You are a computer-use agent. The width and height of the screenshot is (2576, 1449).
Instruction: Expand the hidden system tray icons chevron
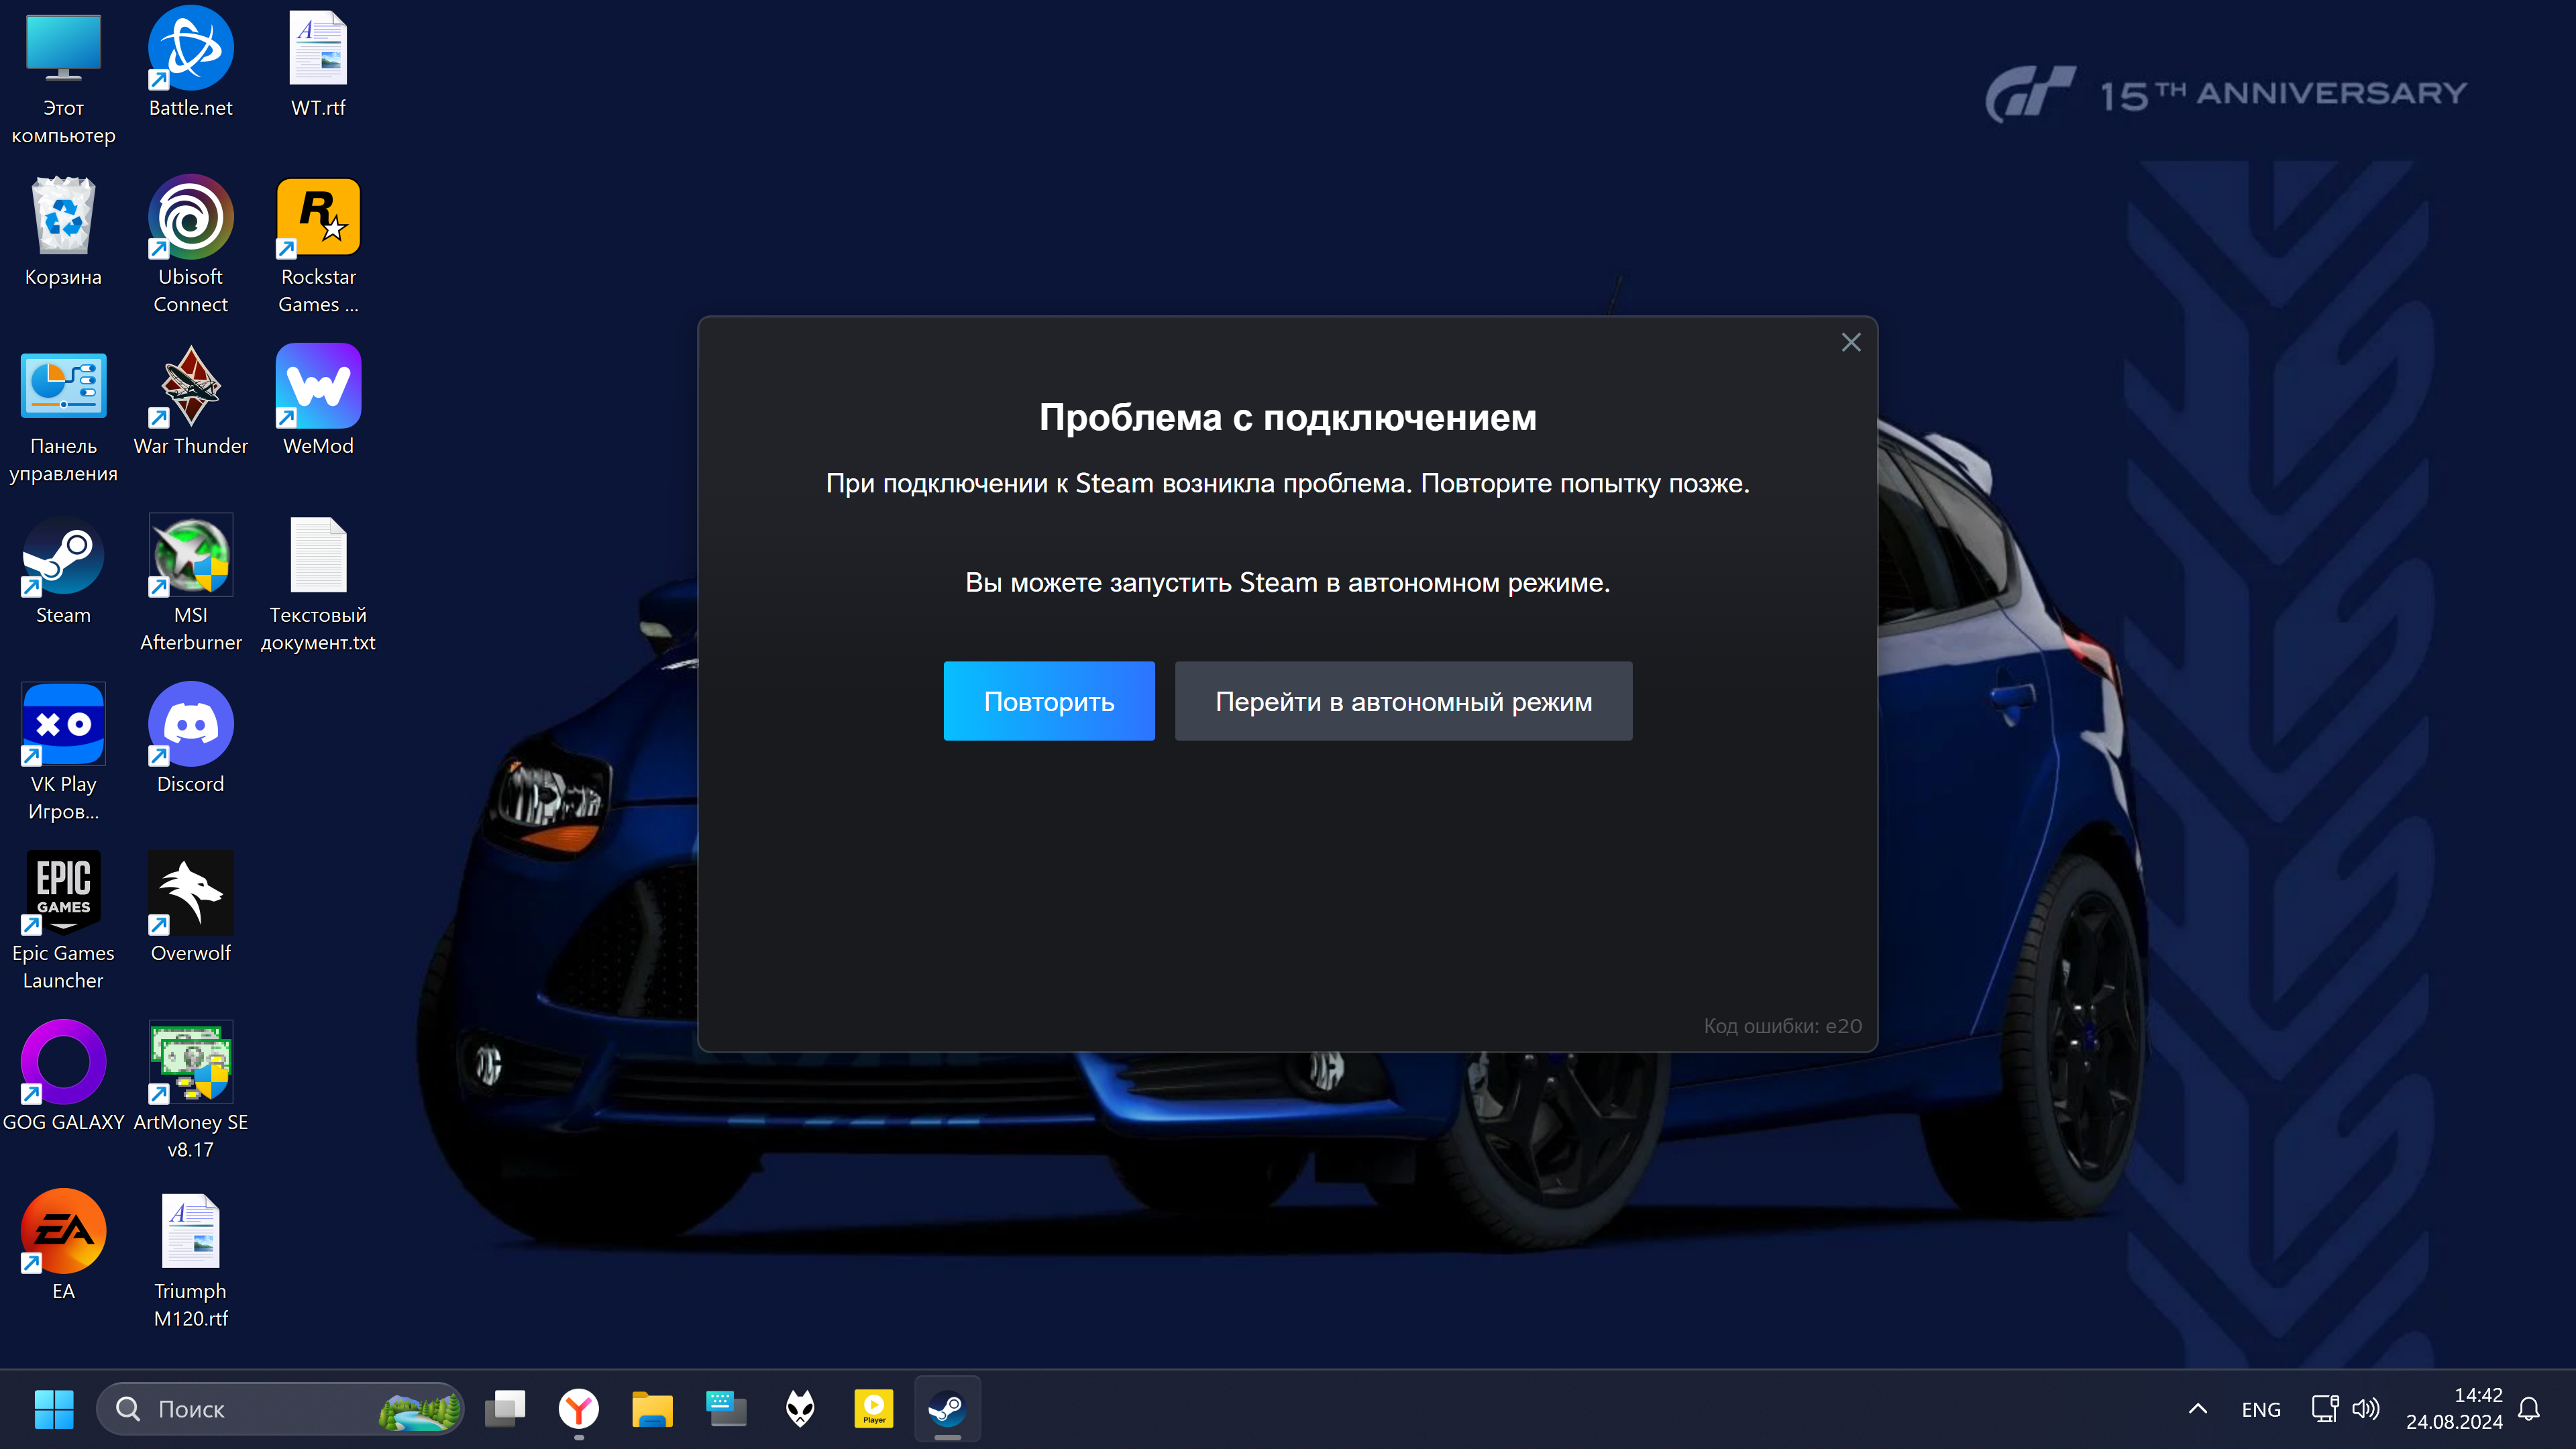tap(2197, 1409)
